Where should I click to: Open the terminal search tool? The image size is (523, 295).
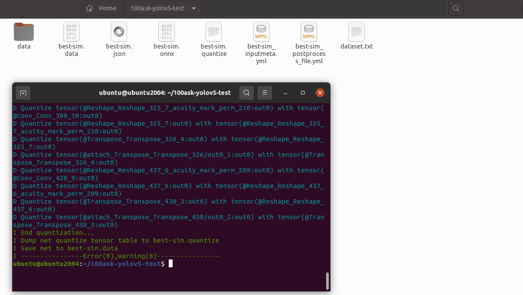(246, 93)
